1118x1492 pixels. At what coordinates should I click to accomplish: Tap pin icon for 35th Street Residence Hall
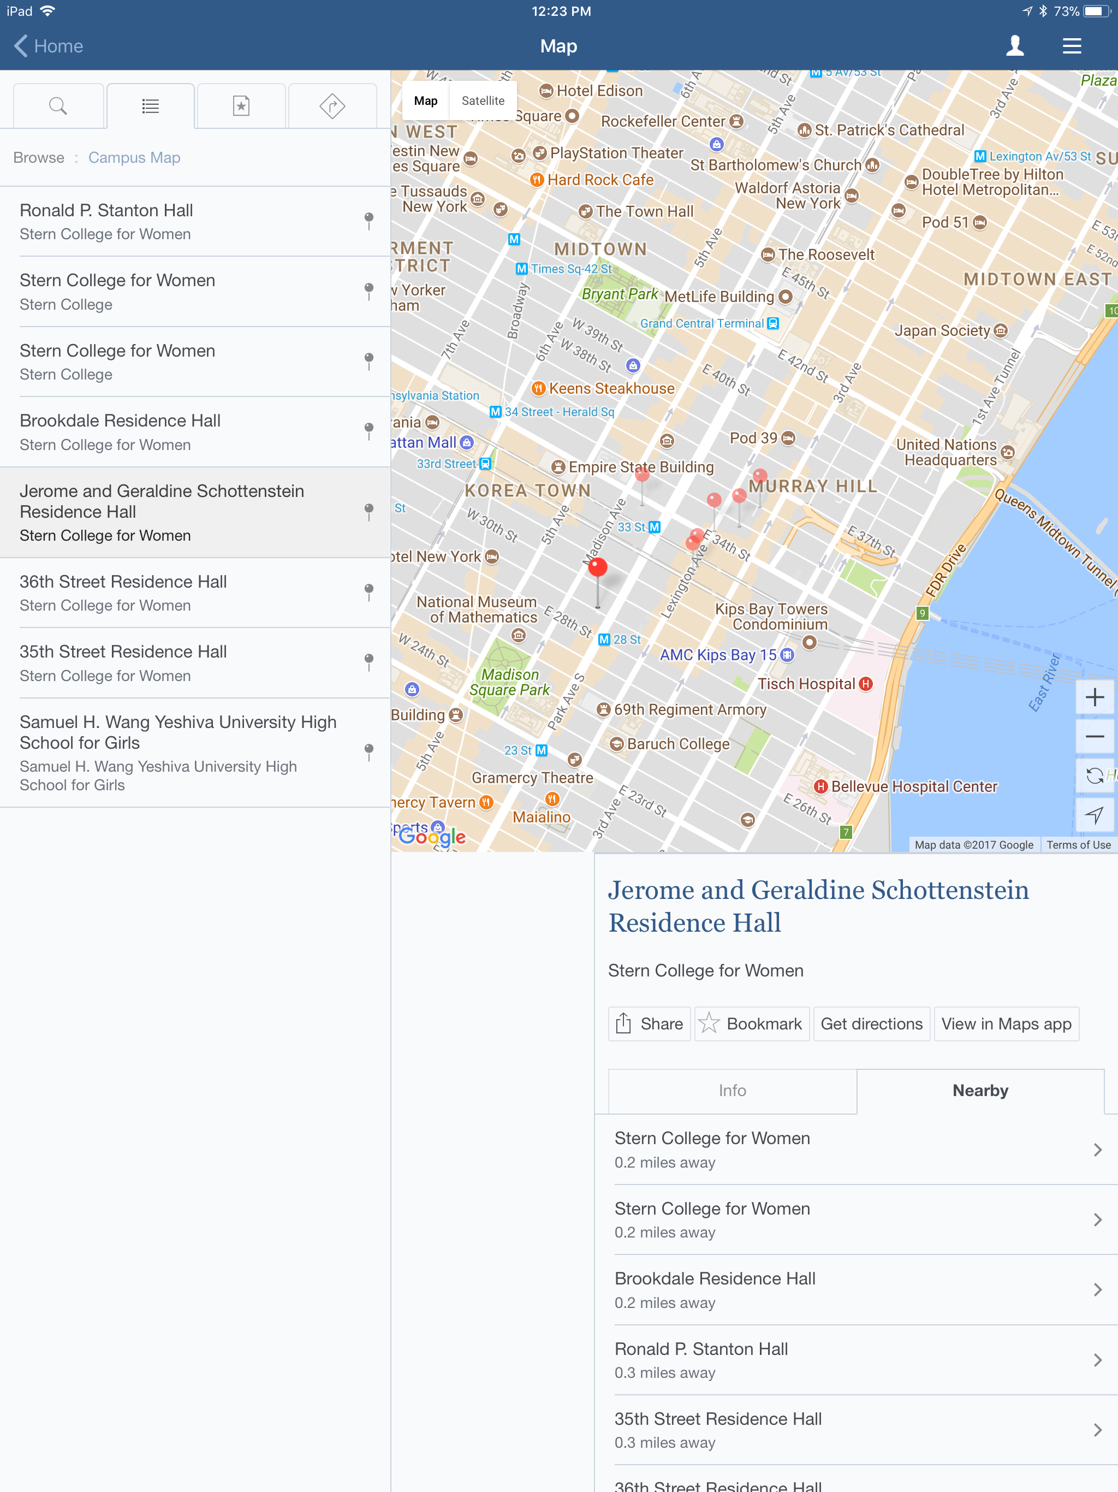[369, 662]
